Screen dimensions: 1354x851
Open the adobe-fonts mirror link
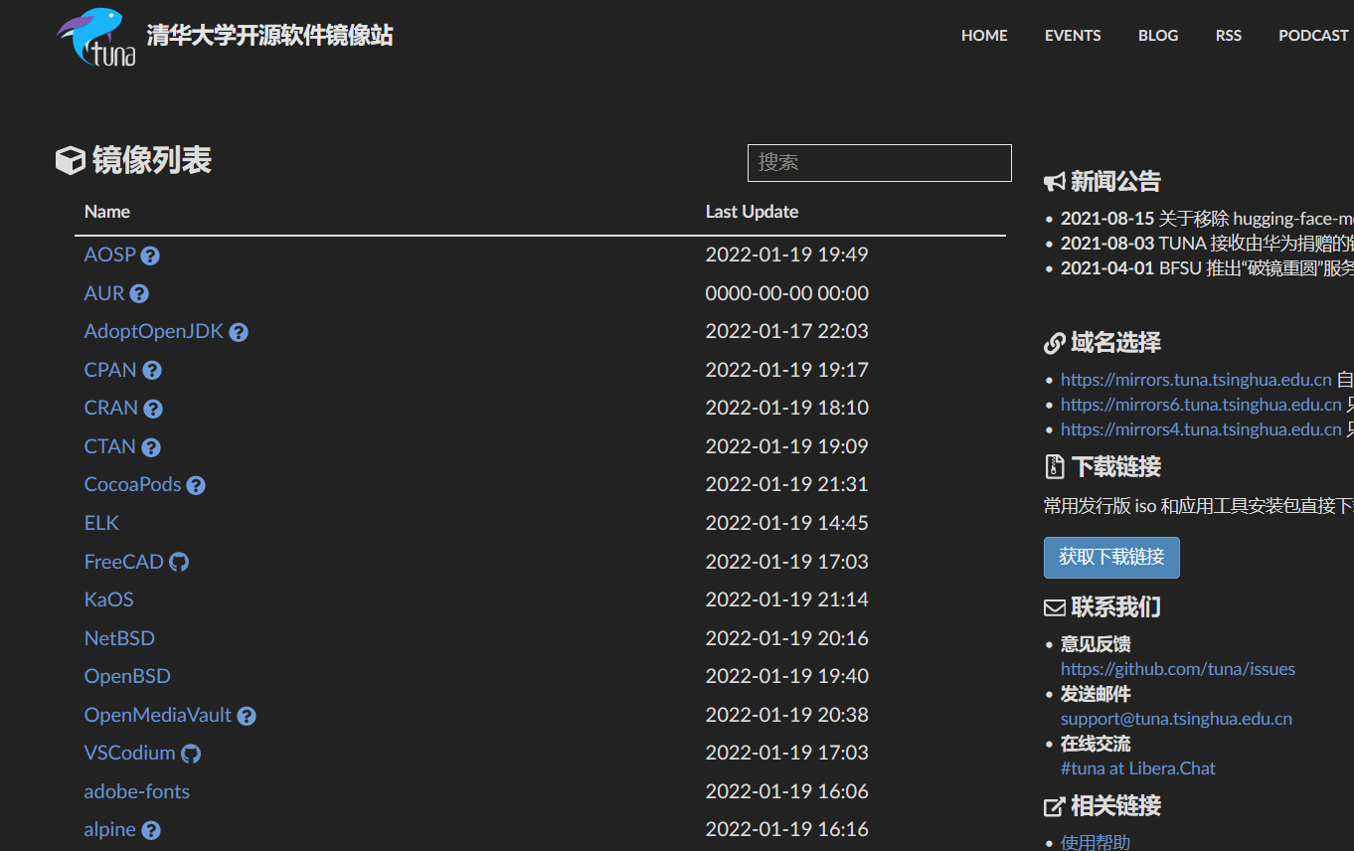[x=137, y=791]
